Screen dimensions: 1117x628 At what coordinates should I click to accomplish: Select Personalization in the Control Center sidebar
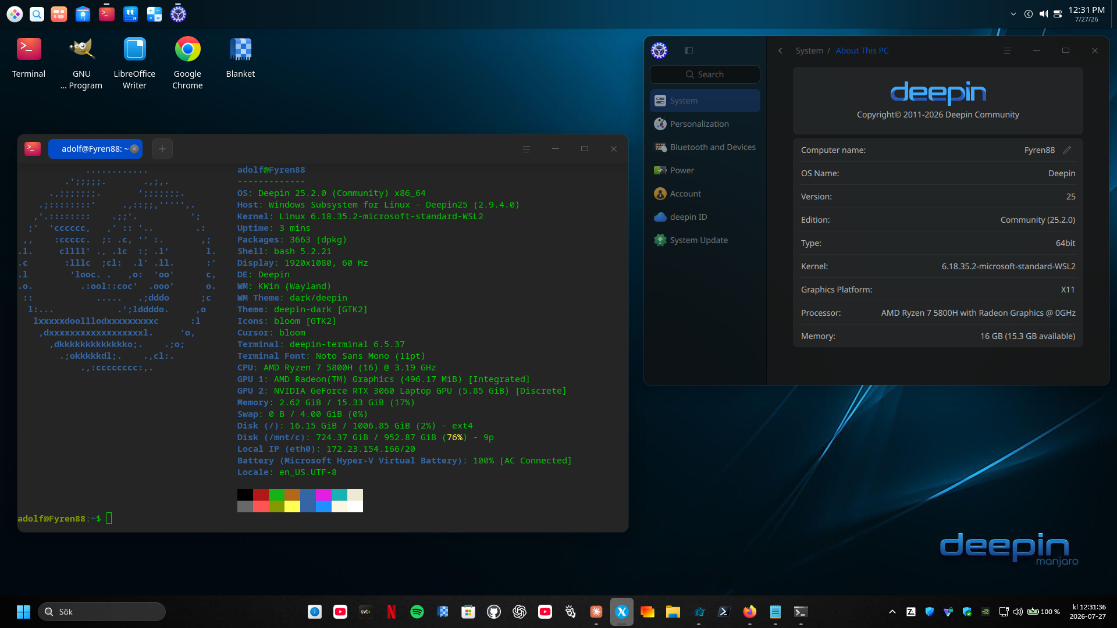pyautogui.click(x=705, y=124)
